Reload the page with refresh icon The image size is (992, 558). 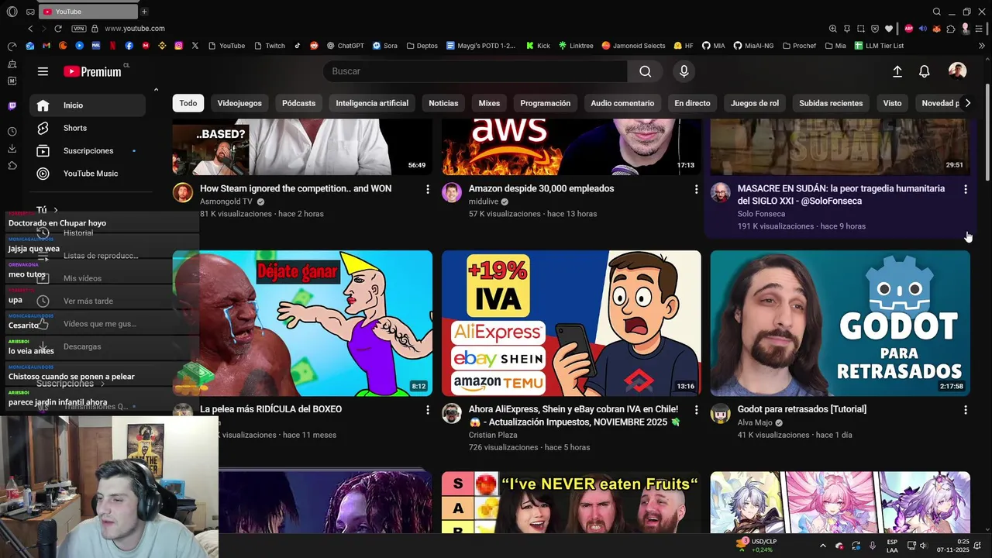pyautogui.click(x=58, y=29)
